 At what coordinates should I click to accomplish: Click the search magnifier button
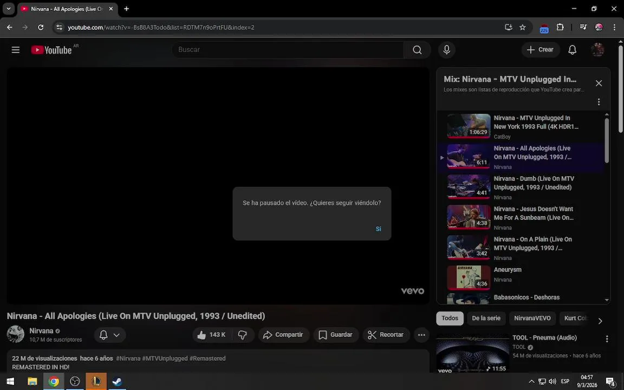(417, 50)
